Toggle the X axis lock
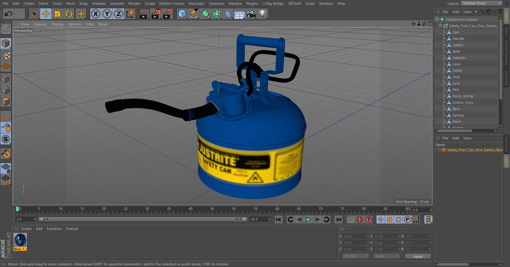This screenshot has width=510, height=267. pyautogui.click(x=95, y=14)
